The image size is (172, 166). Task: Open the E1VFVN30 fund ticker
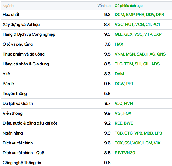tap(125, 153)
